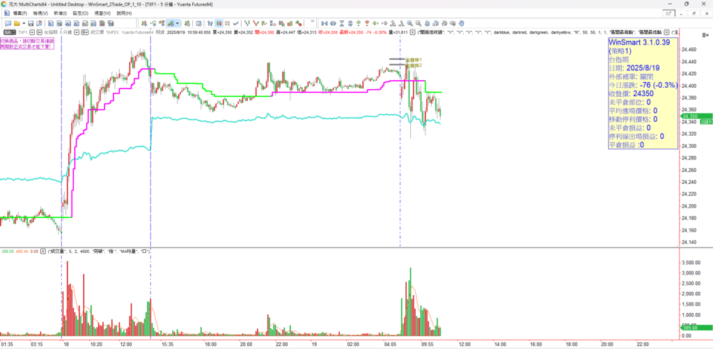Toggle the status box before the indicator parameters
Screen dimensions: 713x349
412,32
